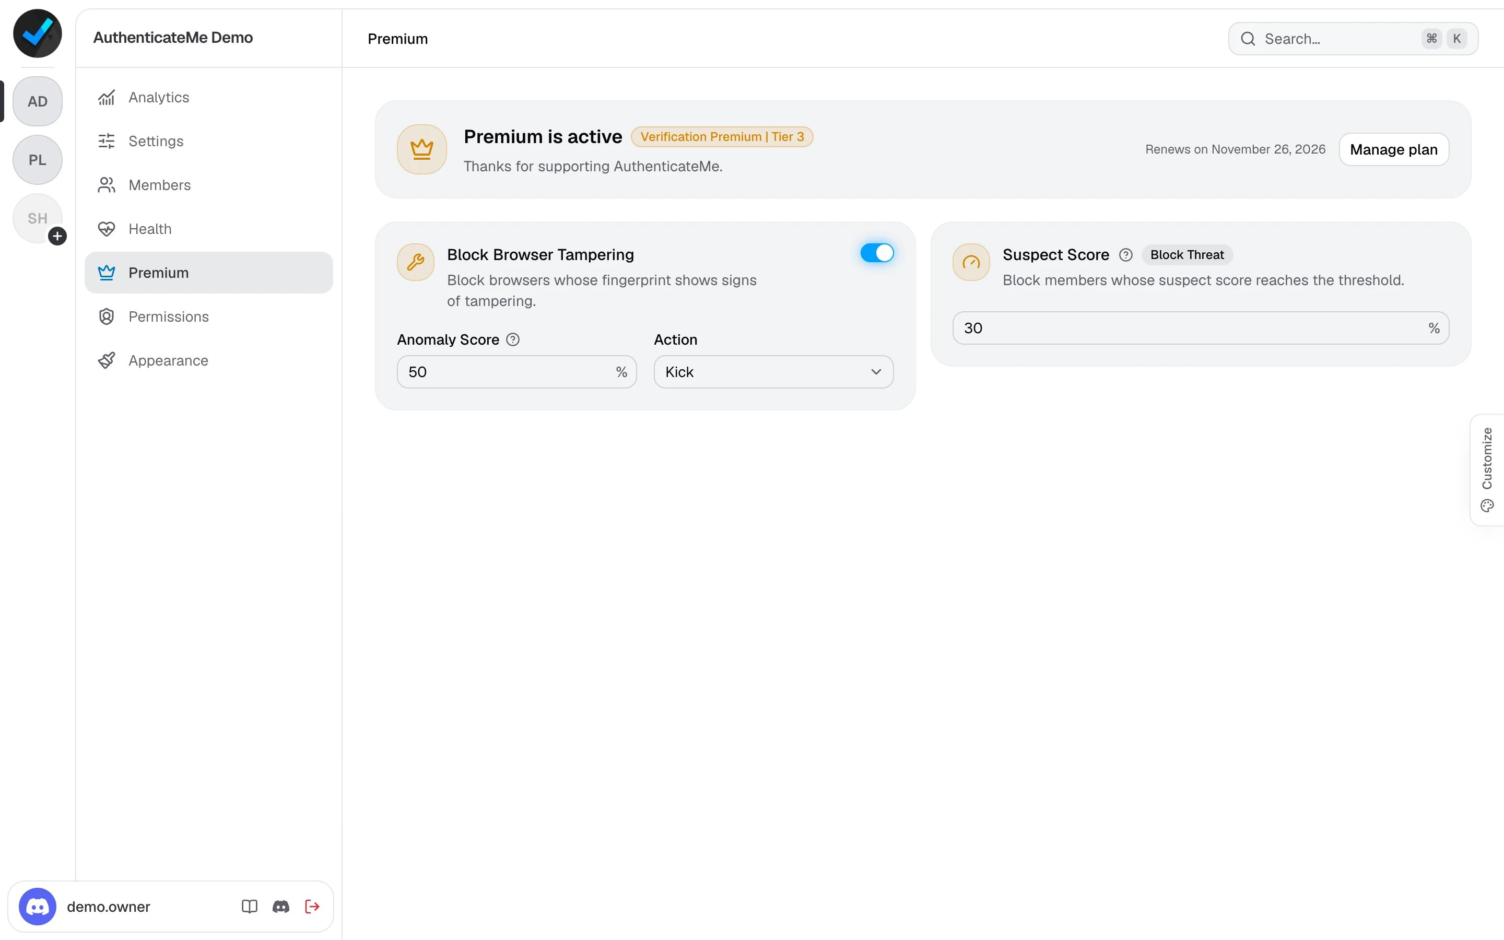The width and height of the screenshot is (1504, 940).
Task: Click Suspect Score help question icon
Action: [x=1125, y=255]
